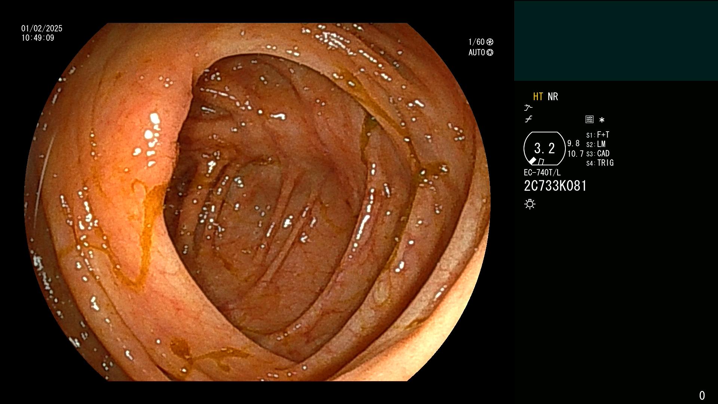Click the dark teal sub-screen panel
718x404 pixels.
pos(616,41)
